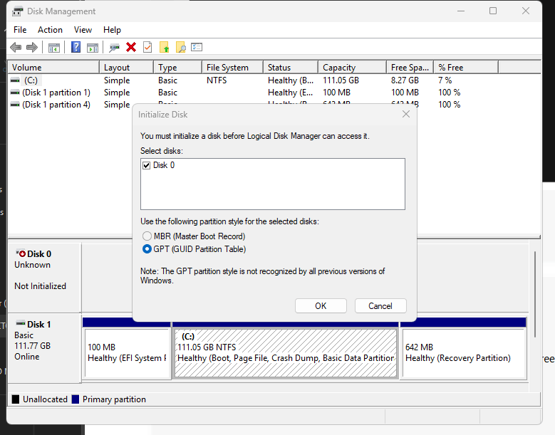Open the blue question mark Help icon
This screenshot has width=555, height=435.
coord(76,47)
